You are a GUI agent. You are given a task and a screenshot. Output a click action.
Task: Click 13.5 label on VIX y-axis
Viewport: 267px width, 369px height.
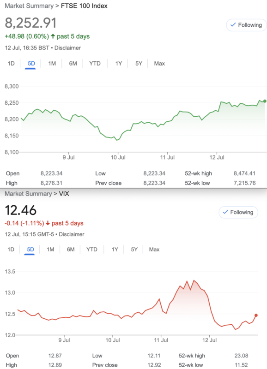[10, 272]
